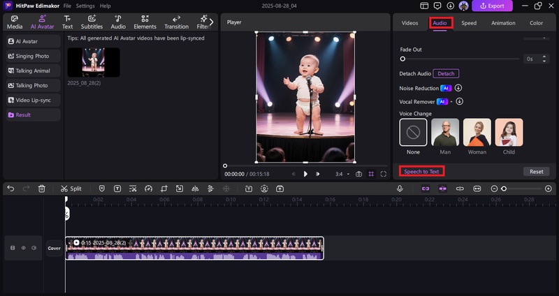
Task: Switch to the Color properties tab
Action: point(536,23)
